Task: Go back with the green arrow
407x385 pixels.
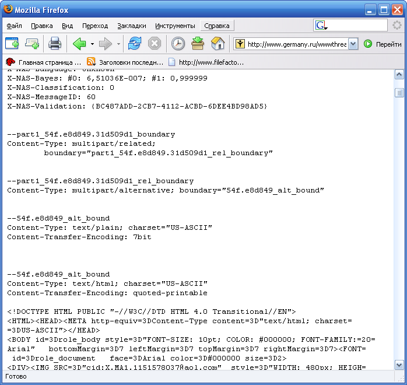Action: [79, 44]
